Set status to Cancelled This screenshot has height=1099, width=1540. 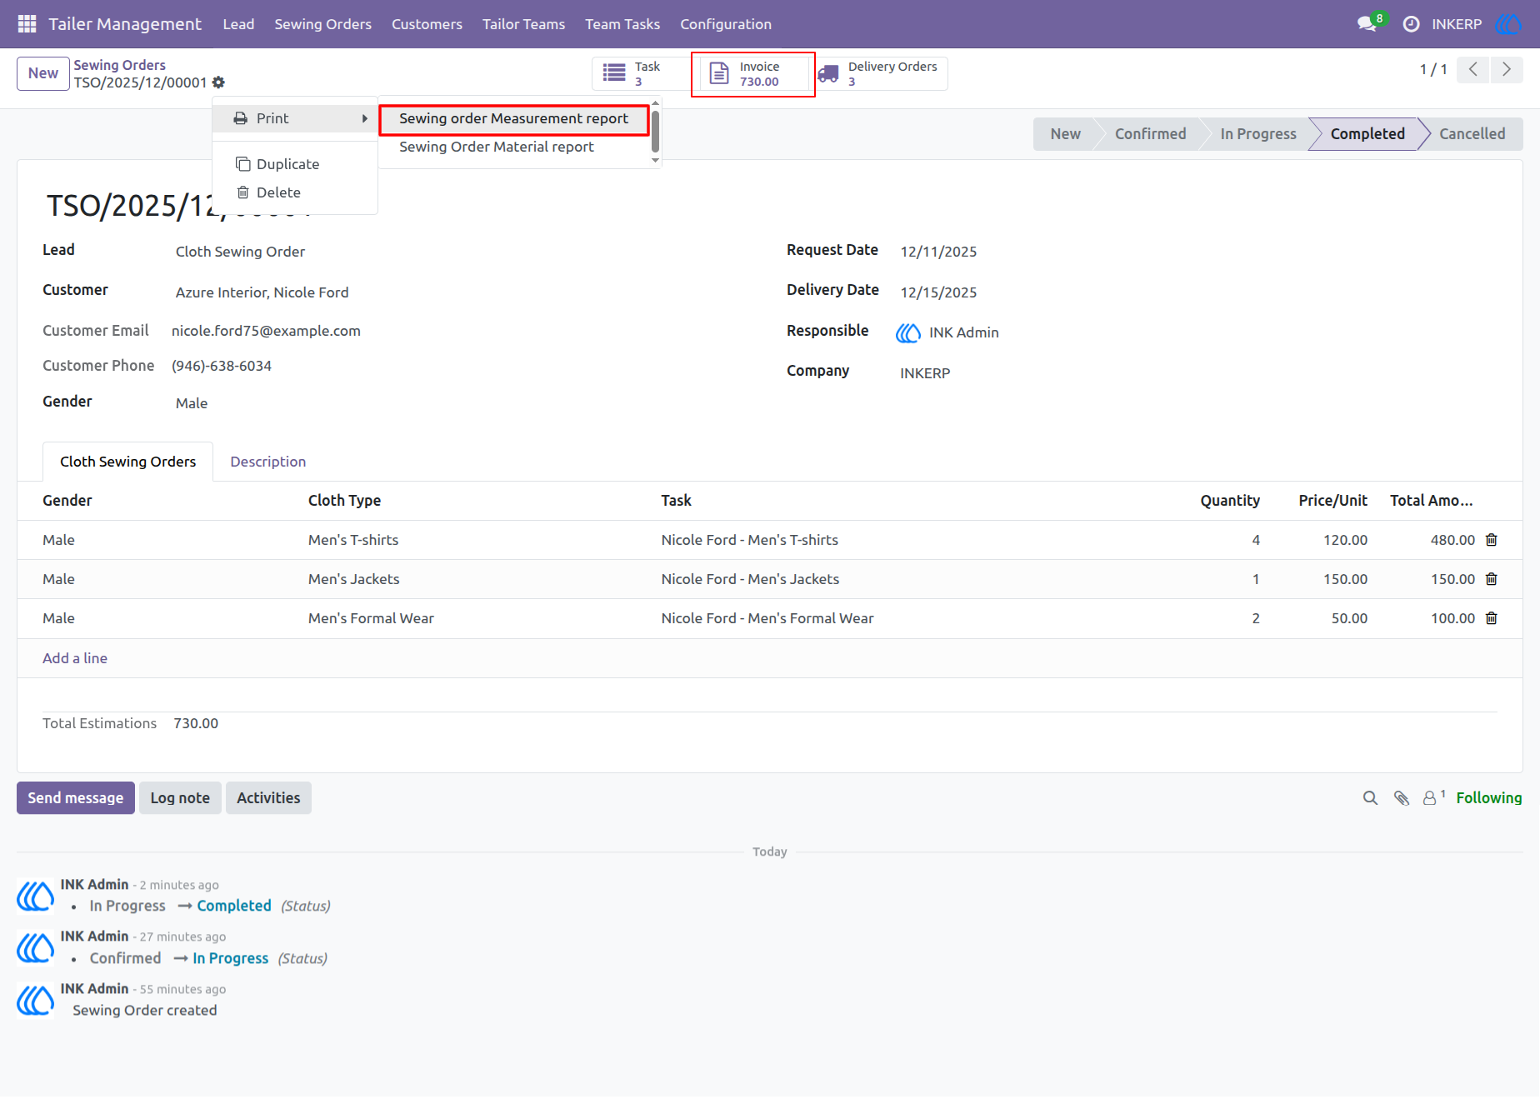click(1472, 134)
